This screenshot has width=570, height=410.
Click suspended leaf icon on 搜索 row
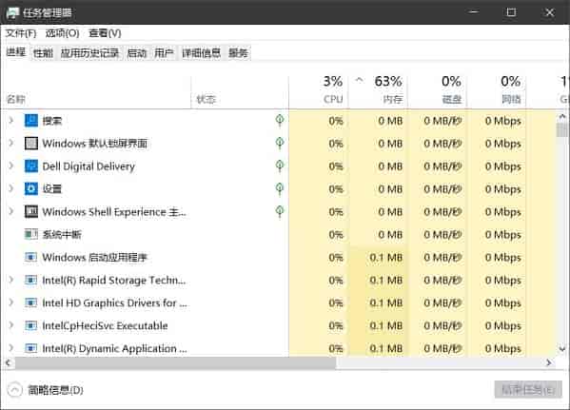280,120
